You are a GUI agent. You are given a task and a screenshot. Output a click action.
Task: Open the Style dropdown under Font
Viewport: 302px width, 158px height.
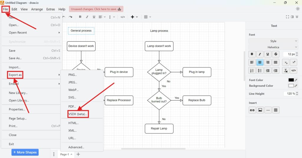(x=273, y=41)
